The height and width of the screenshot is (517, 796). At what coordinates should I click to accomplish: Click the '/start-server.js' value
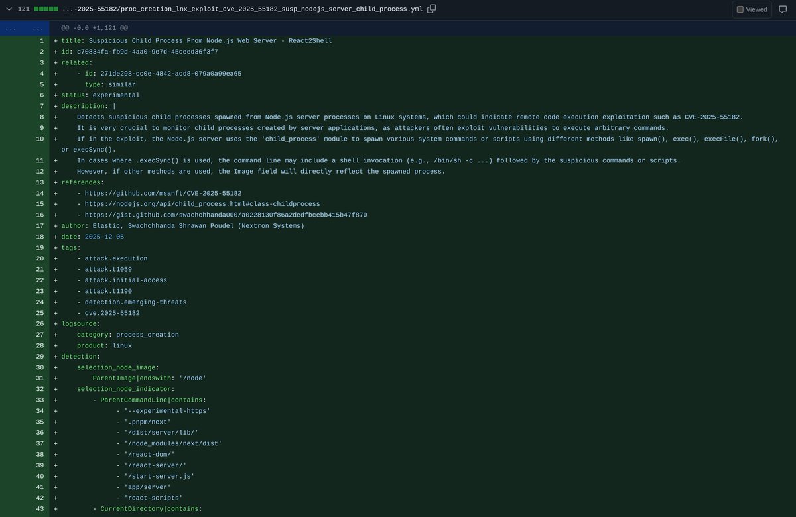[x=159, y=477]
